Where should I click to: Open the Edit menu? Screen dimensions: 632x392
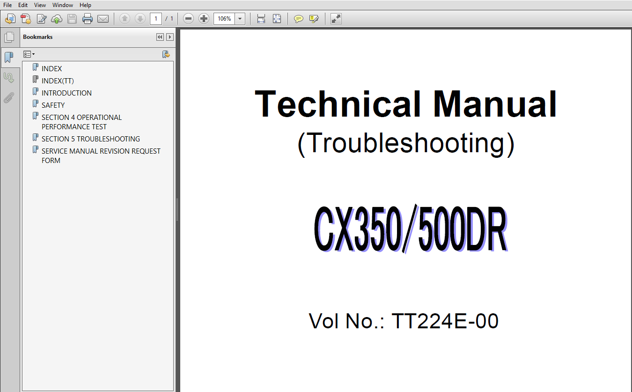pyautogui.click(x=23, y=5)
